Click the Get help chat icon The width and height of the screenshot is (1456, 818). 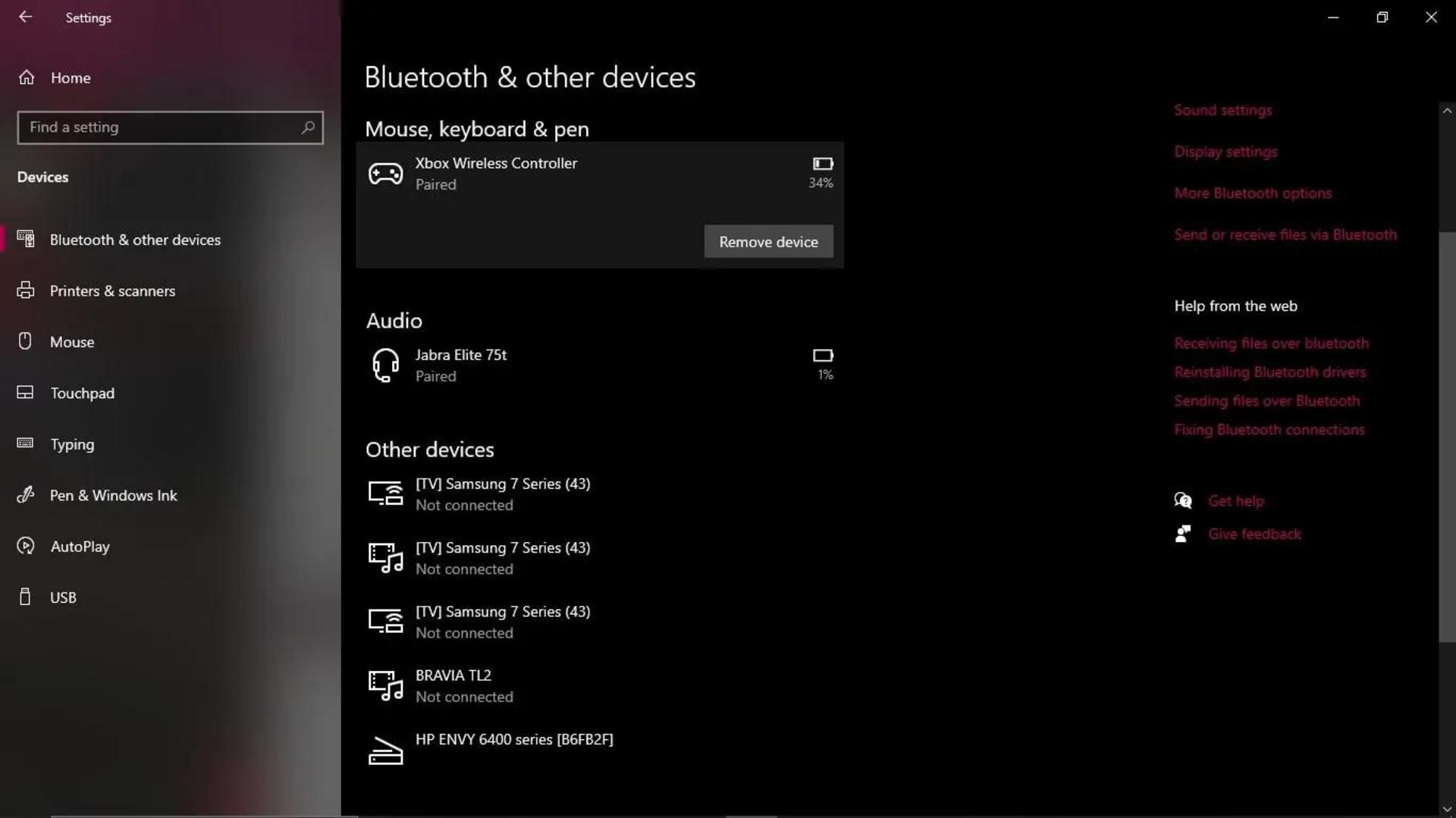(1182, 500)
